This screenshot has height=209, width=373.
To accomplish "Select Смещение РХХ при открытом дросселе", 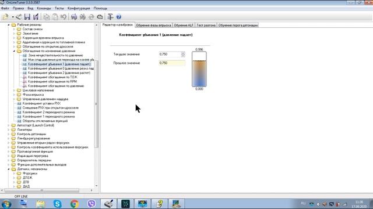I will point(51,108).
